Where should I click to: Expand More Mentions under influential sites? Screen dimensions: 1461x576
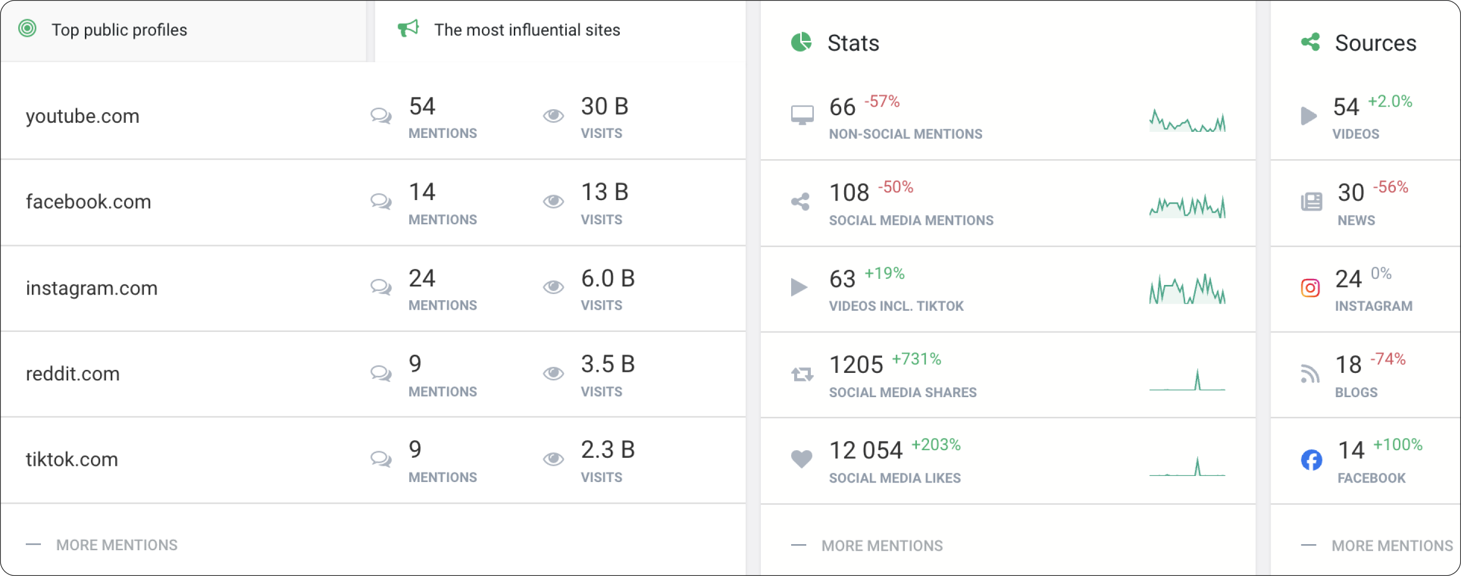point(116,545)
